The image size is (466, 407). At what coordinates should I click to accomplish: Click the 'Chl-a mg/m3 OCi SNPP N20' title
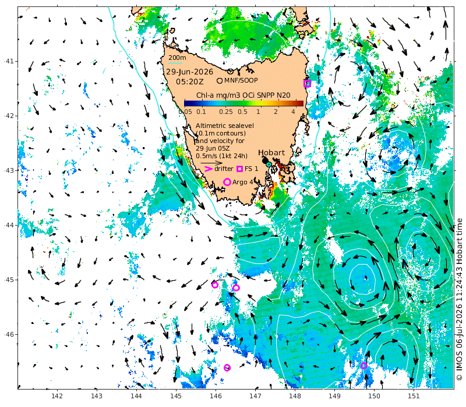click(243, 95)
